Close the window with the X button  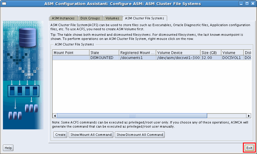[253, 4]
